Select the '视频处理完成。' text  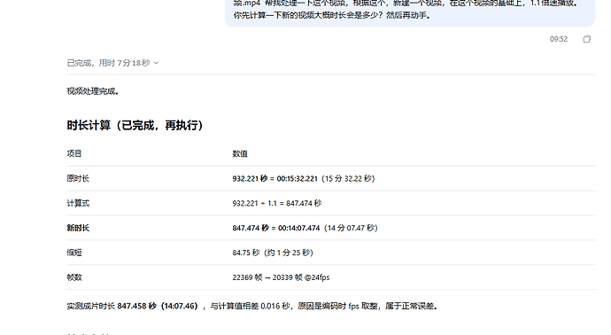pyautogui.click(x=93, y=91)
